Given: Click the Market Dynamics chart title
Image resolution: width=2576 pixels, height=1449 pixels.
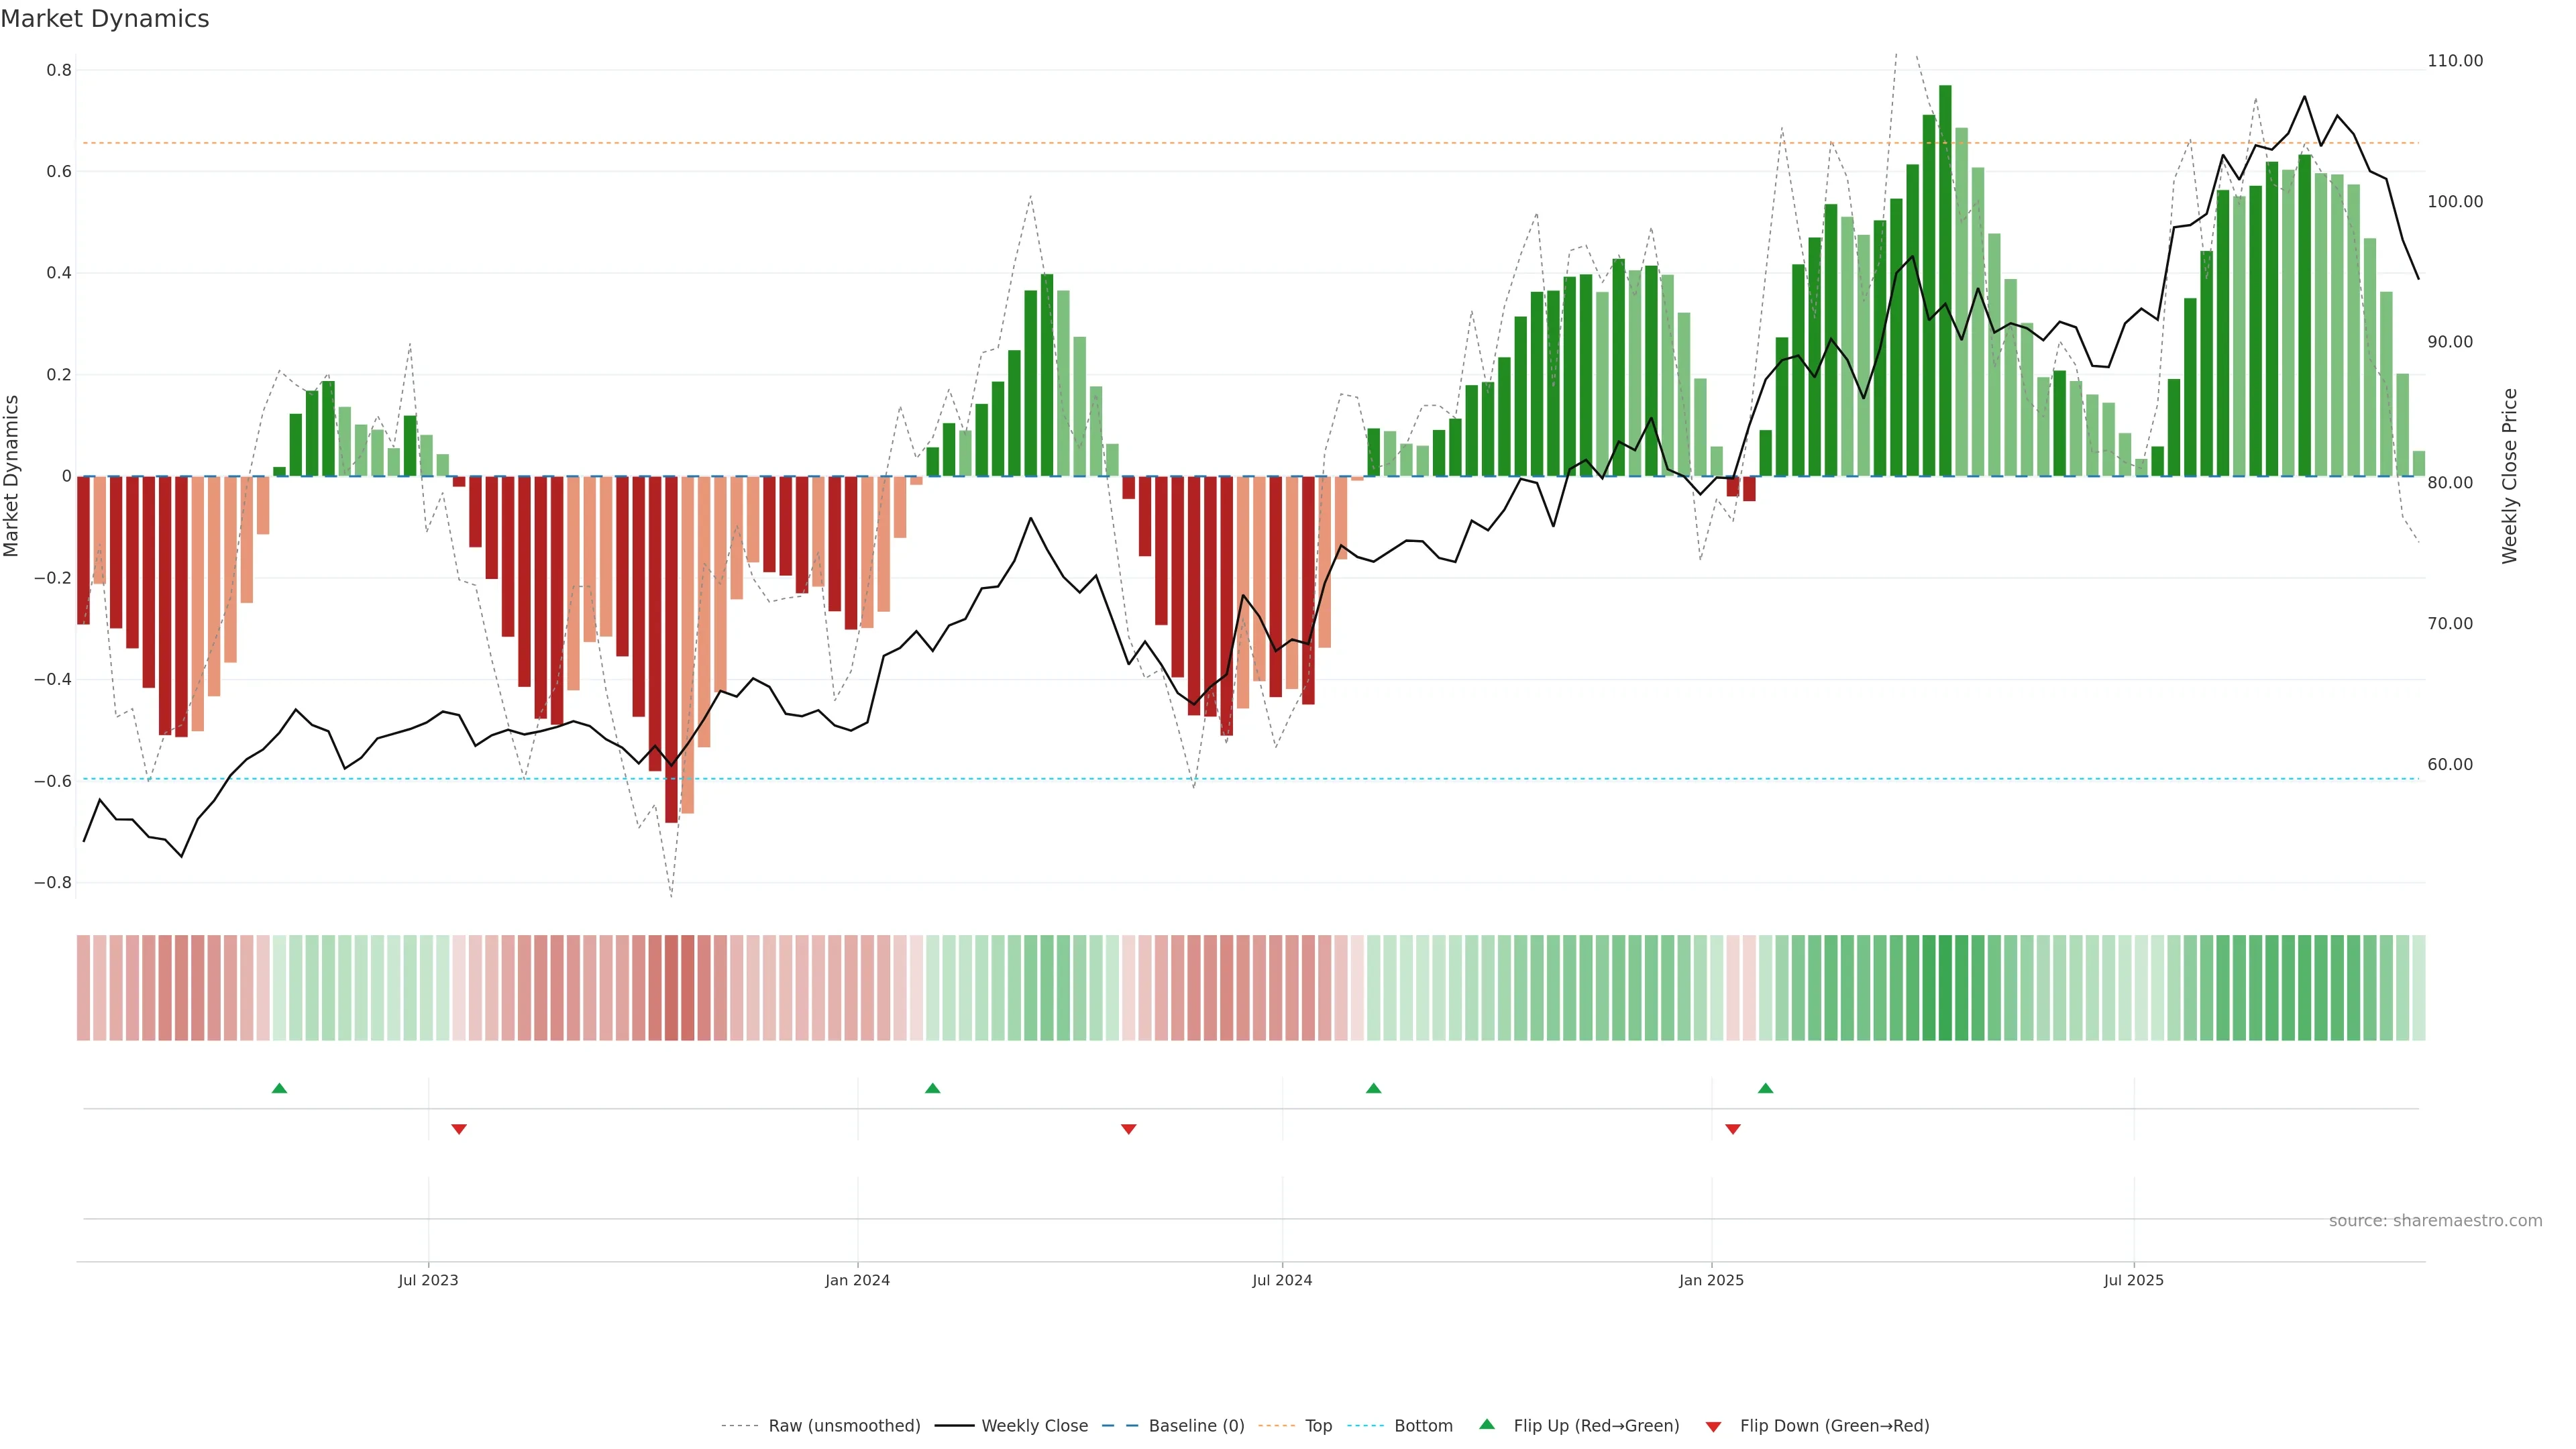Looking at the screenshot, I should (x=105, y=19).
